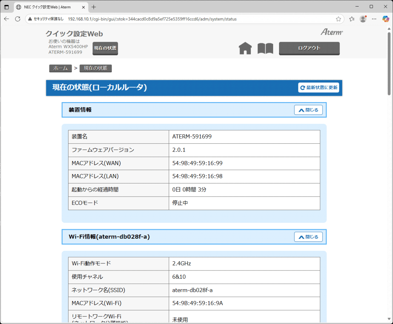The height and width of the screenshot is (324, 393).
Task: Click the 現在の状態 header button
Action: (x=105, y=48)
